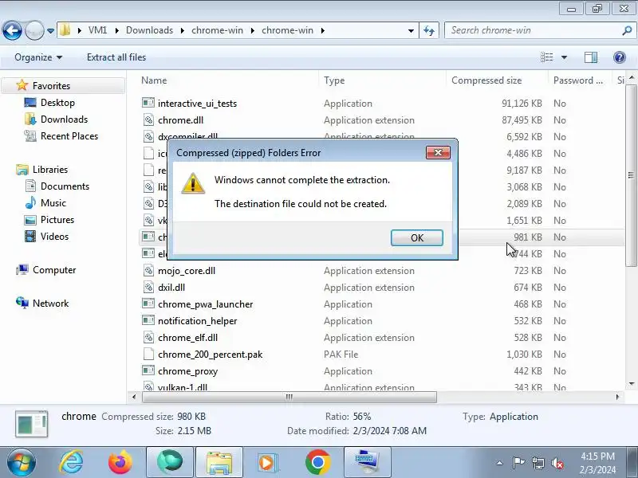Sort by the Compressed size column header

(x=486, y=80)
